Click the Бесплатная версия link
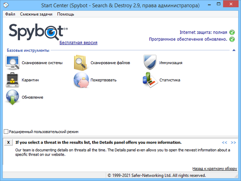Screen dimensions: 241x181 [x=78, y=43]
